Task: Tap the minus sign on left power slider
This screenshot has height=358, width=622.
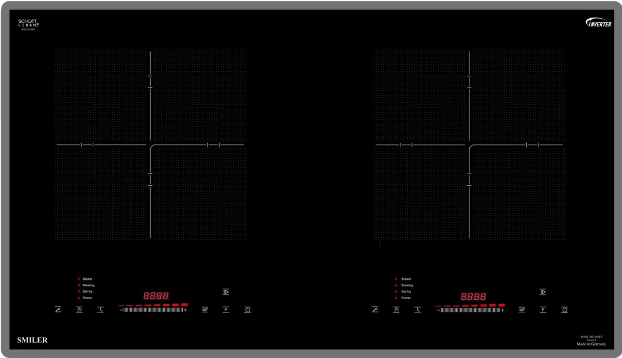Action: coord(121,310)
